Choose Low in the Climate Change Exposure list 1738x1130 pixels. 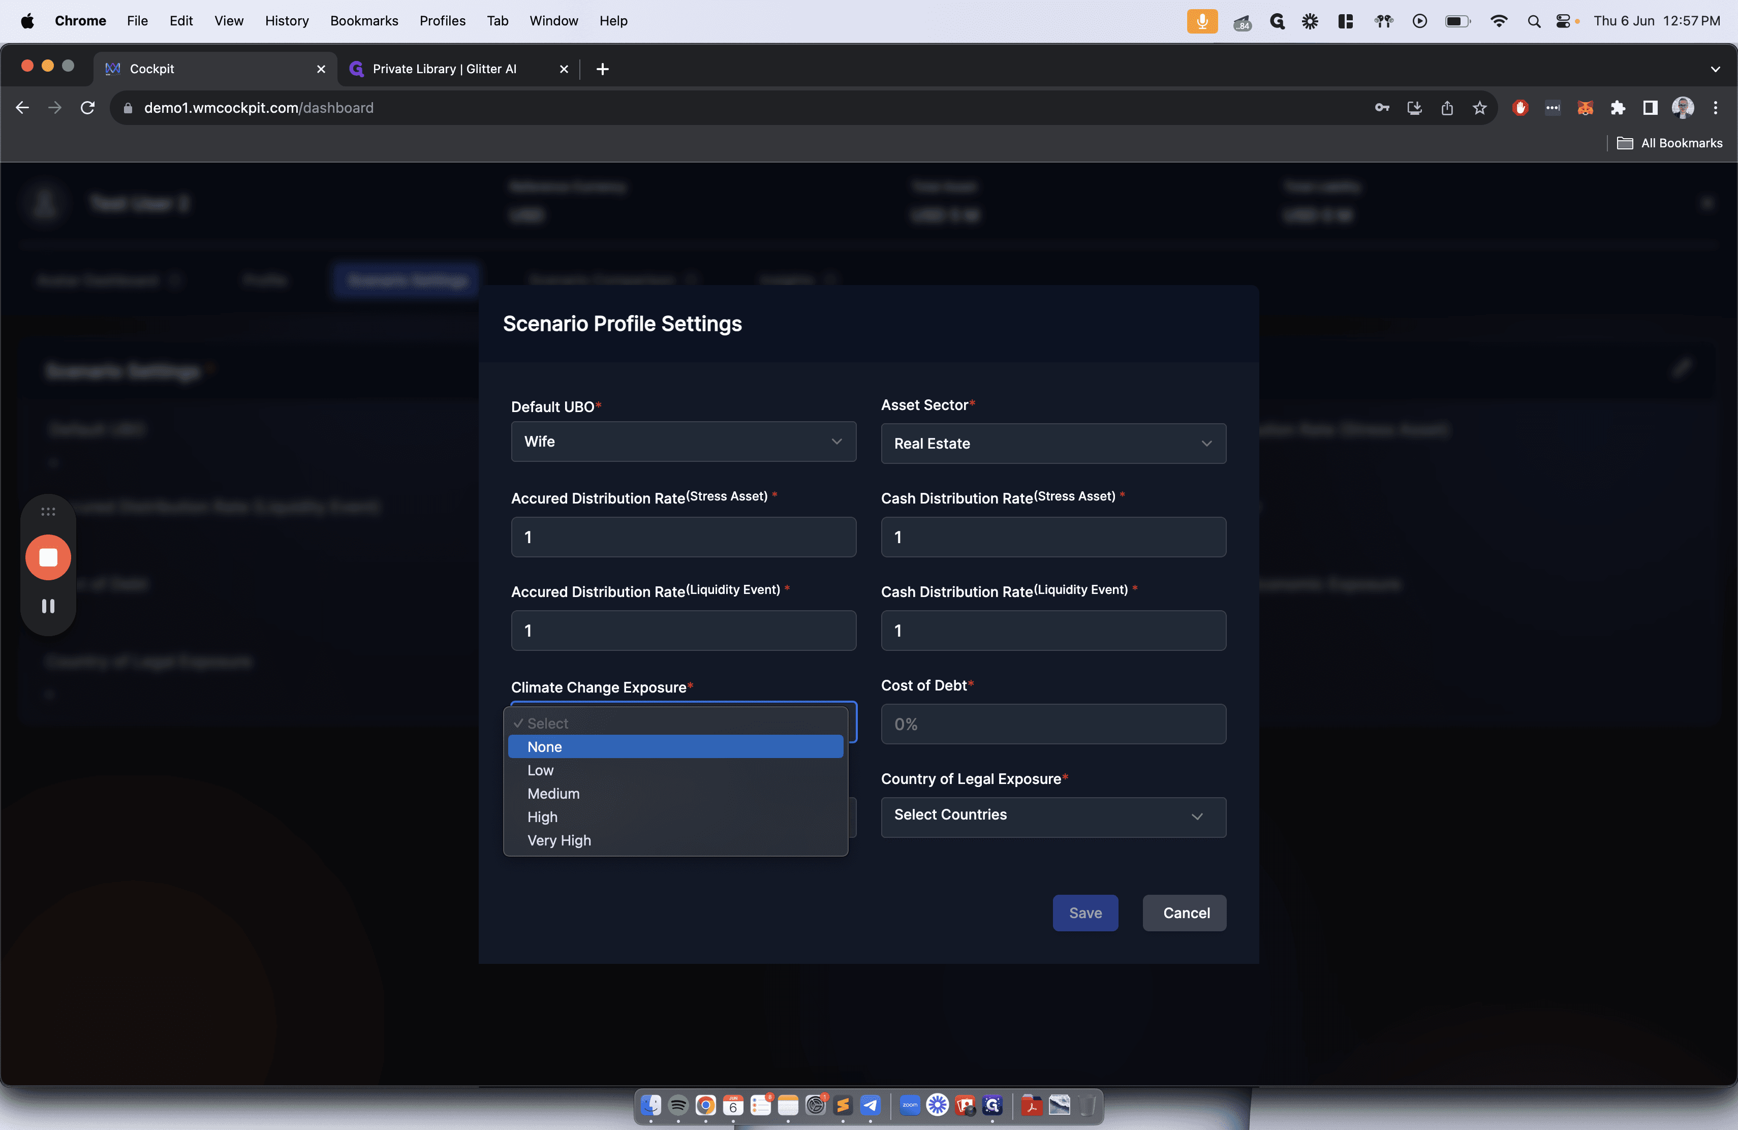point(675,770)
